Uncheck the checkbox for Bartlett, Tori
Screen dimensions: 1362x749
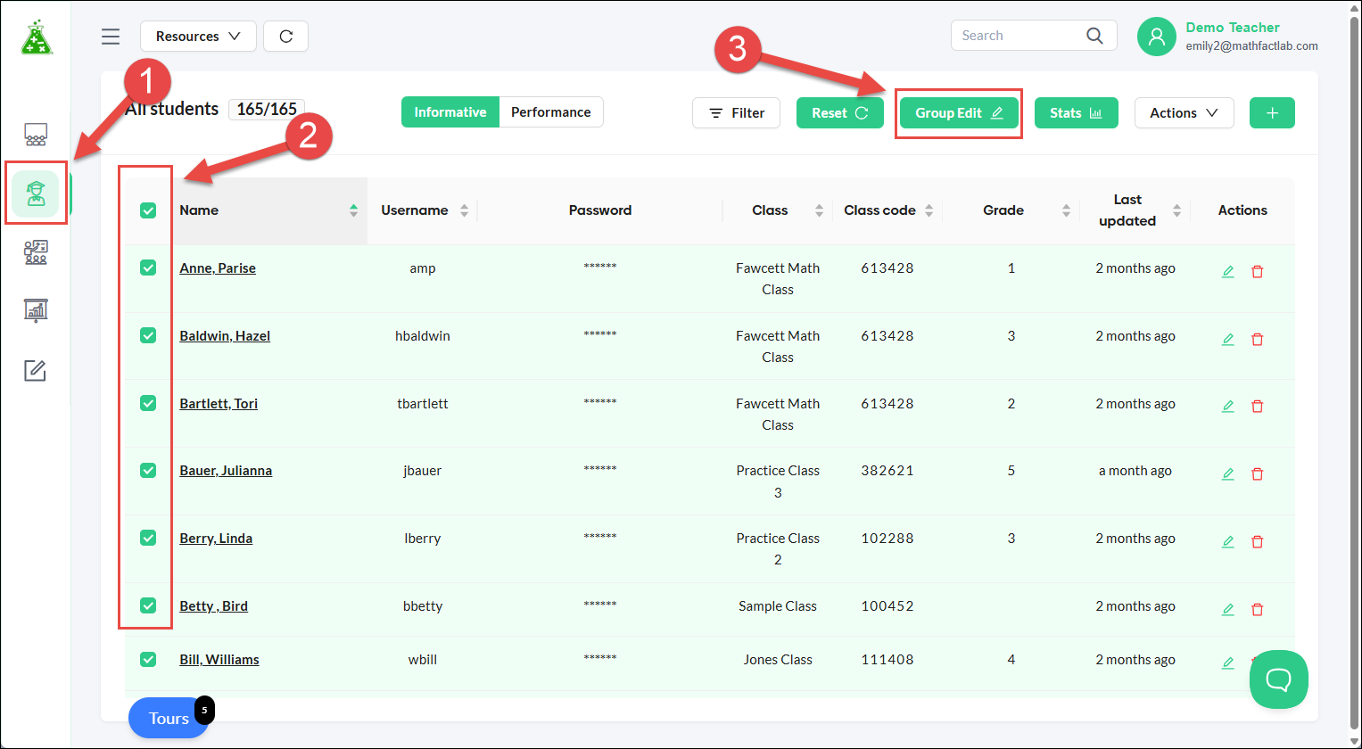[x=148, y=403]
